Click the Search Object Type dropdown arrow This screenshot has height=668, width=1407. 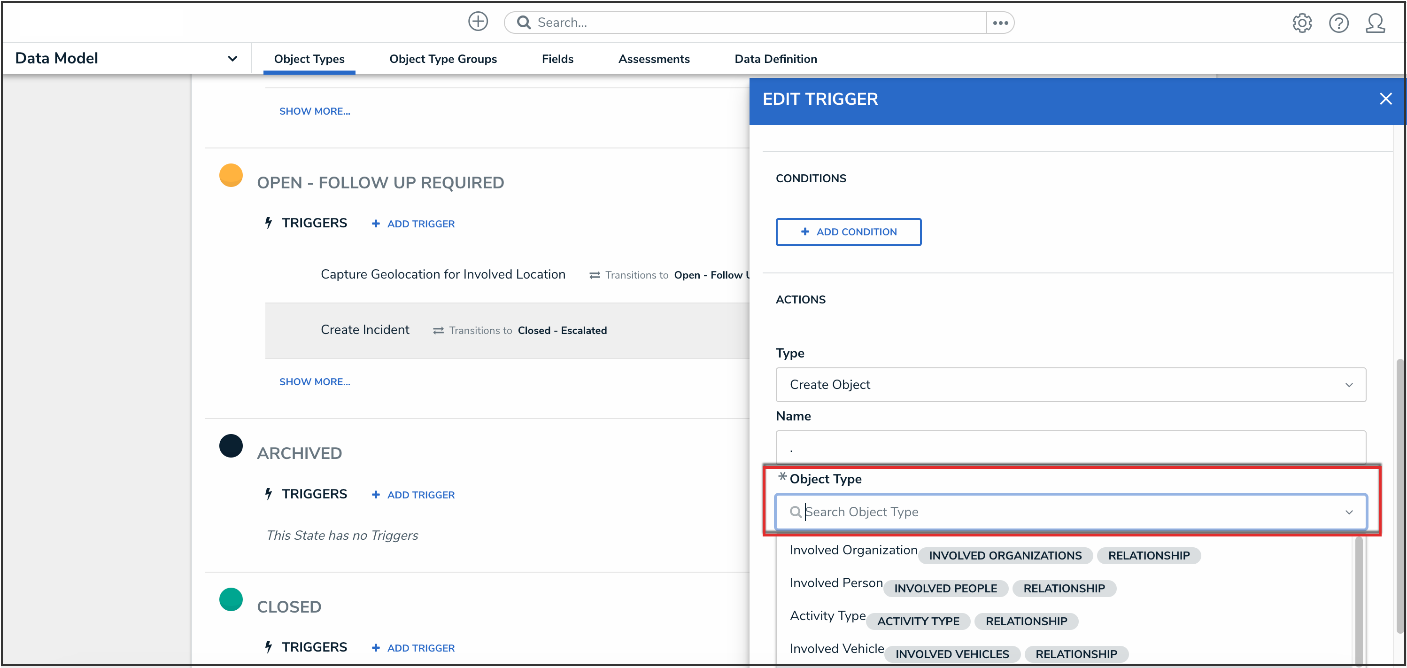(x=1349, y=512)
